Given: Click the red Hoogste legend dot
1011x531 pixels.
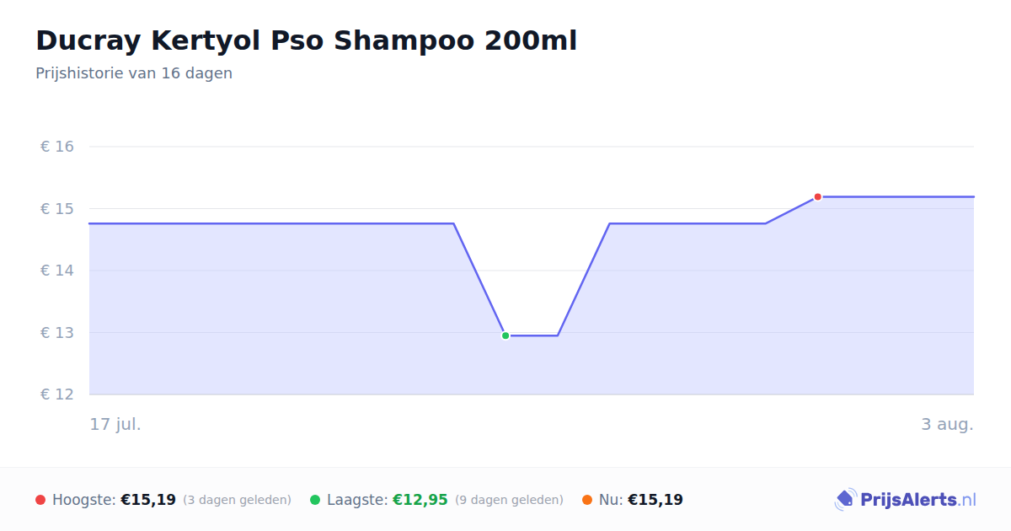Looking at the screenshot, I should coord(40,500).
